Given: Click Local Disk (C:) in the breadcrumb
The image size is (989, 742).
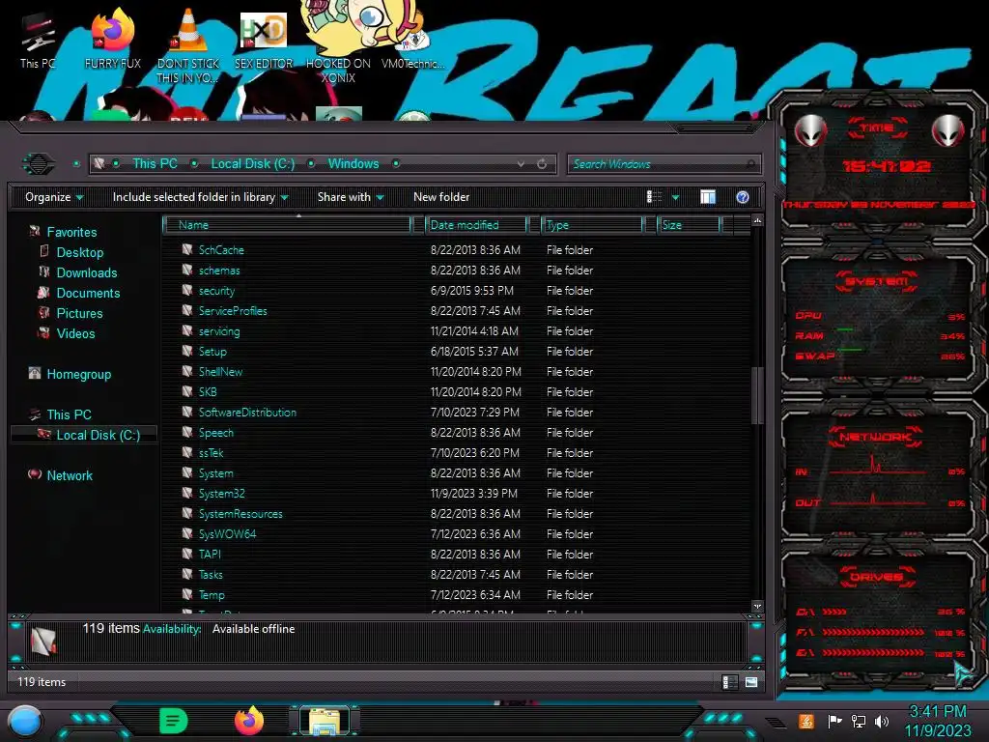Looking at the screenshot, I should pyautogui.click(x=253, y=164).
